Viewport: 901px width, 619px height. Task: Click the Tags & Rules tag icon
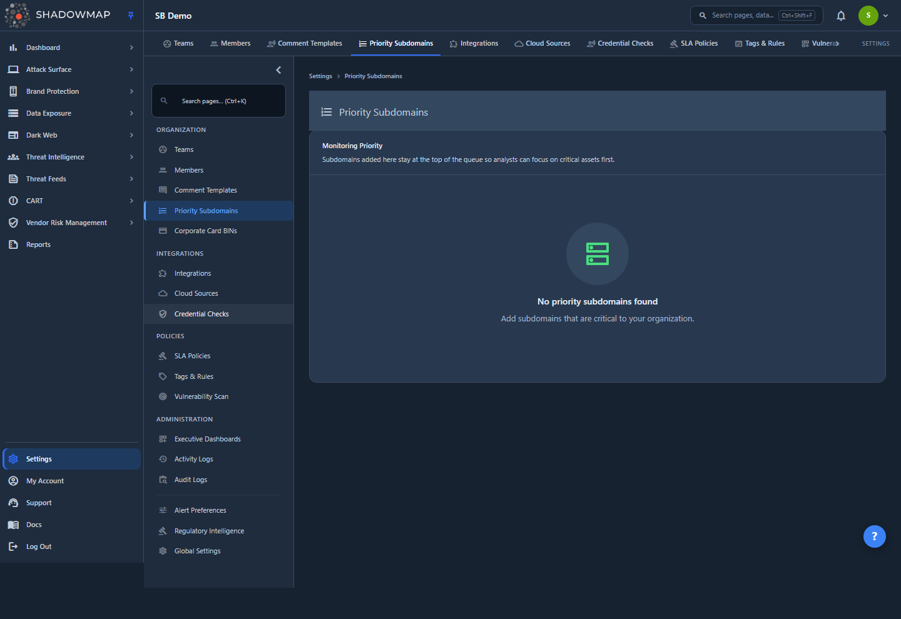(x=163, y=376)
